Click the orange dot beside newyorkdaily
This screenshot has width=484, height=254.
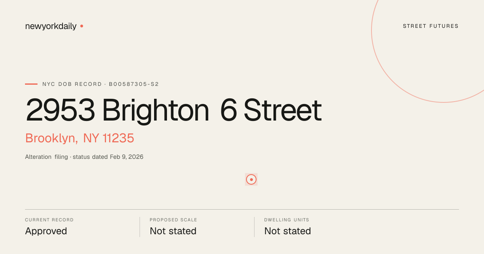tap(81, 26)
